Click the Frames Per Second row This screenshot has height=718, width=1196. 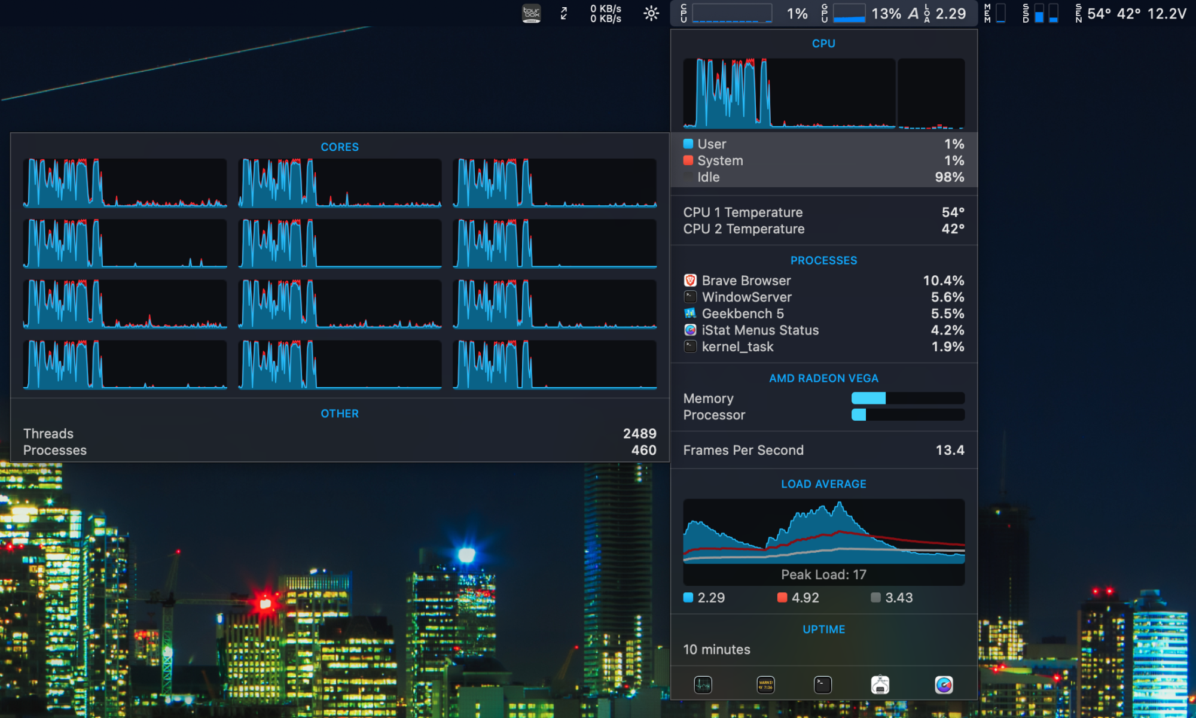823,450
